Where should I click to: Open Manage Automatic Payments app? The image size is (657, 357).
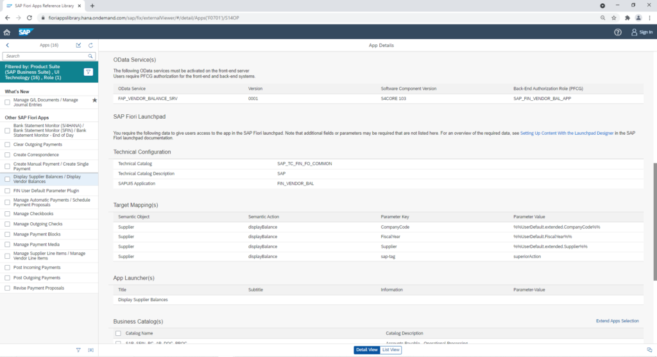coord(51,202)
